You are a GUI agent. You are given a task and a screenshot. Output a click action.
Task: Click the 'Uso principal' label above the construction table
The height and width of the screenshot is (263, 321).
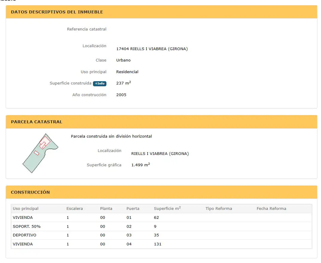(94, 72)
